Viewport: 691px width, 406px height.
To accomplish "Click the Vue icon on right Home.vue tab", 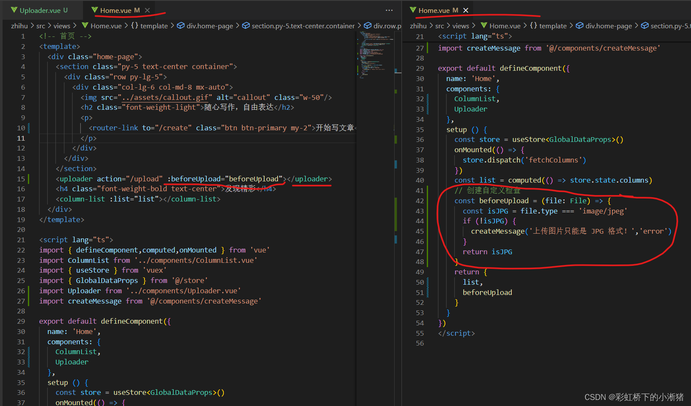I will (x=413, y=10).
